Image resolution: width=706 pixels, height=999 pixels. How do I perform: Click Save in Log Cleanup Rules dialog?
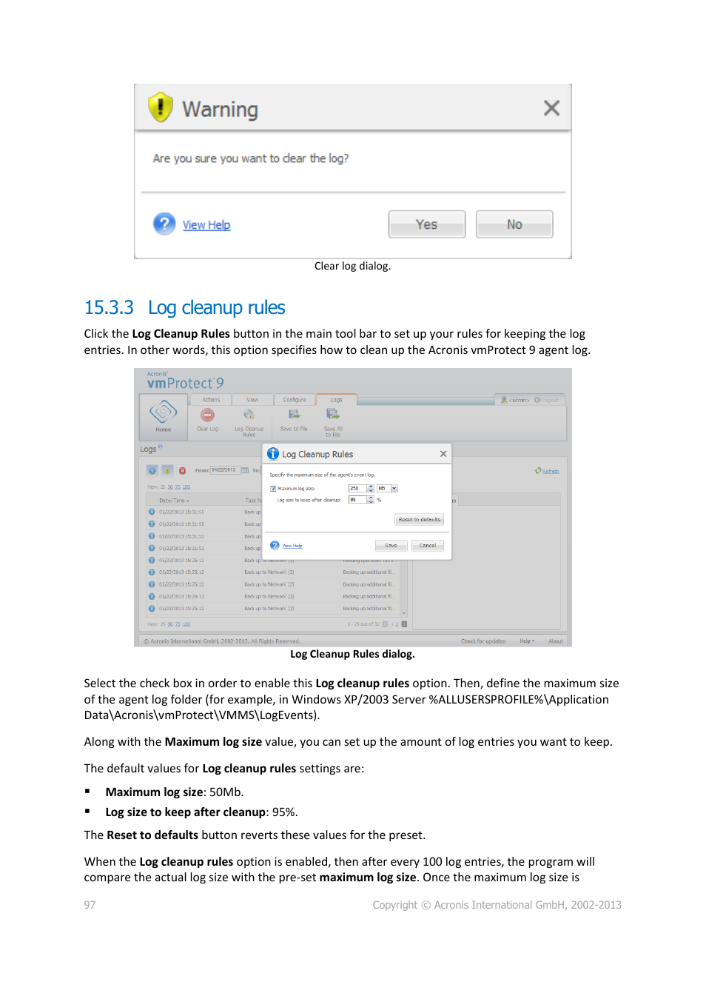(x=391, y=546)
